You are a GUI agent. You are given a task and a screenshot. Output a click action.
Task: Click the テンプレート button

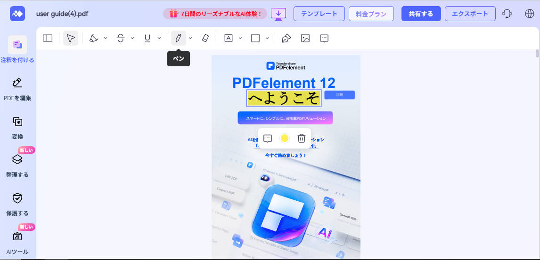[319, 14]
